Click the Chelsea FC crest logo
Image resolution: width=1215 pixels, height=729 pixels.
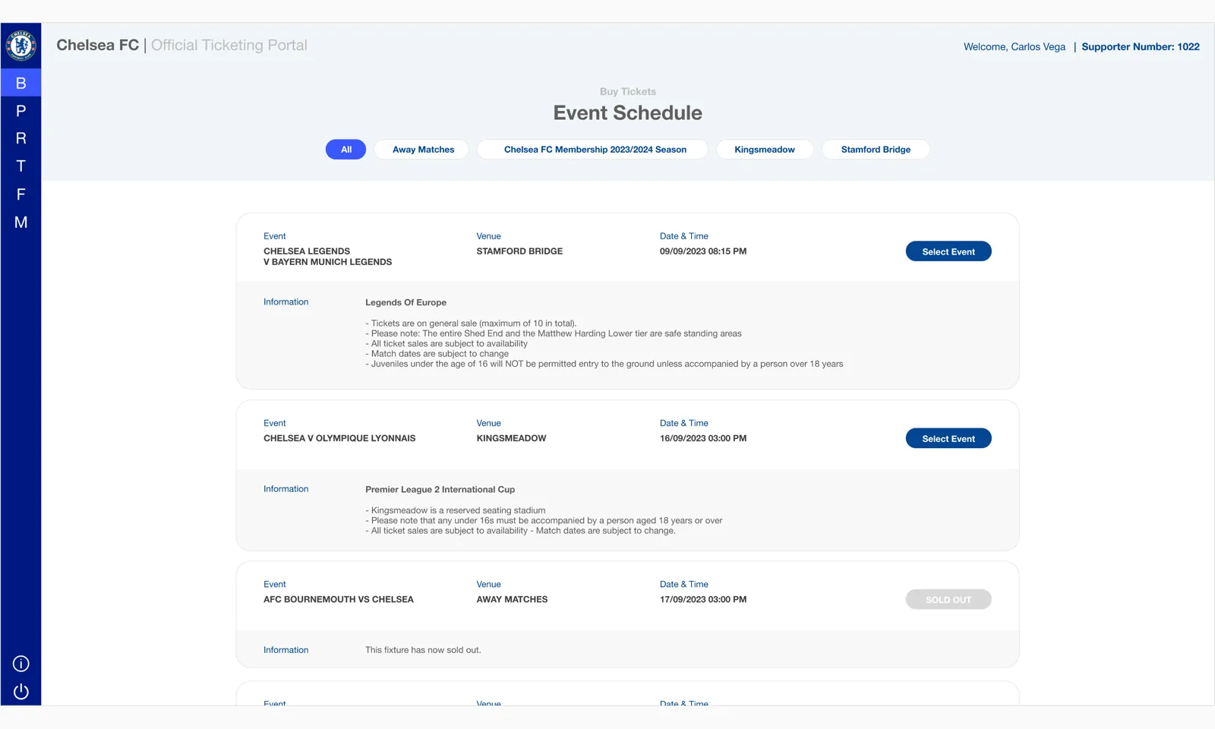click(x=21, y=46)
